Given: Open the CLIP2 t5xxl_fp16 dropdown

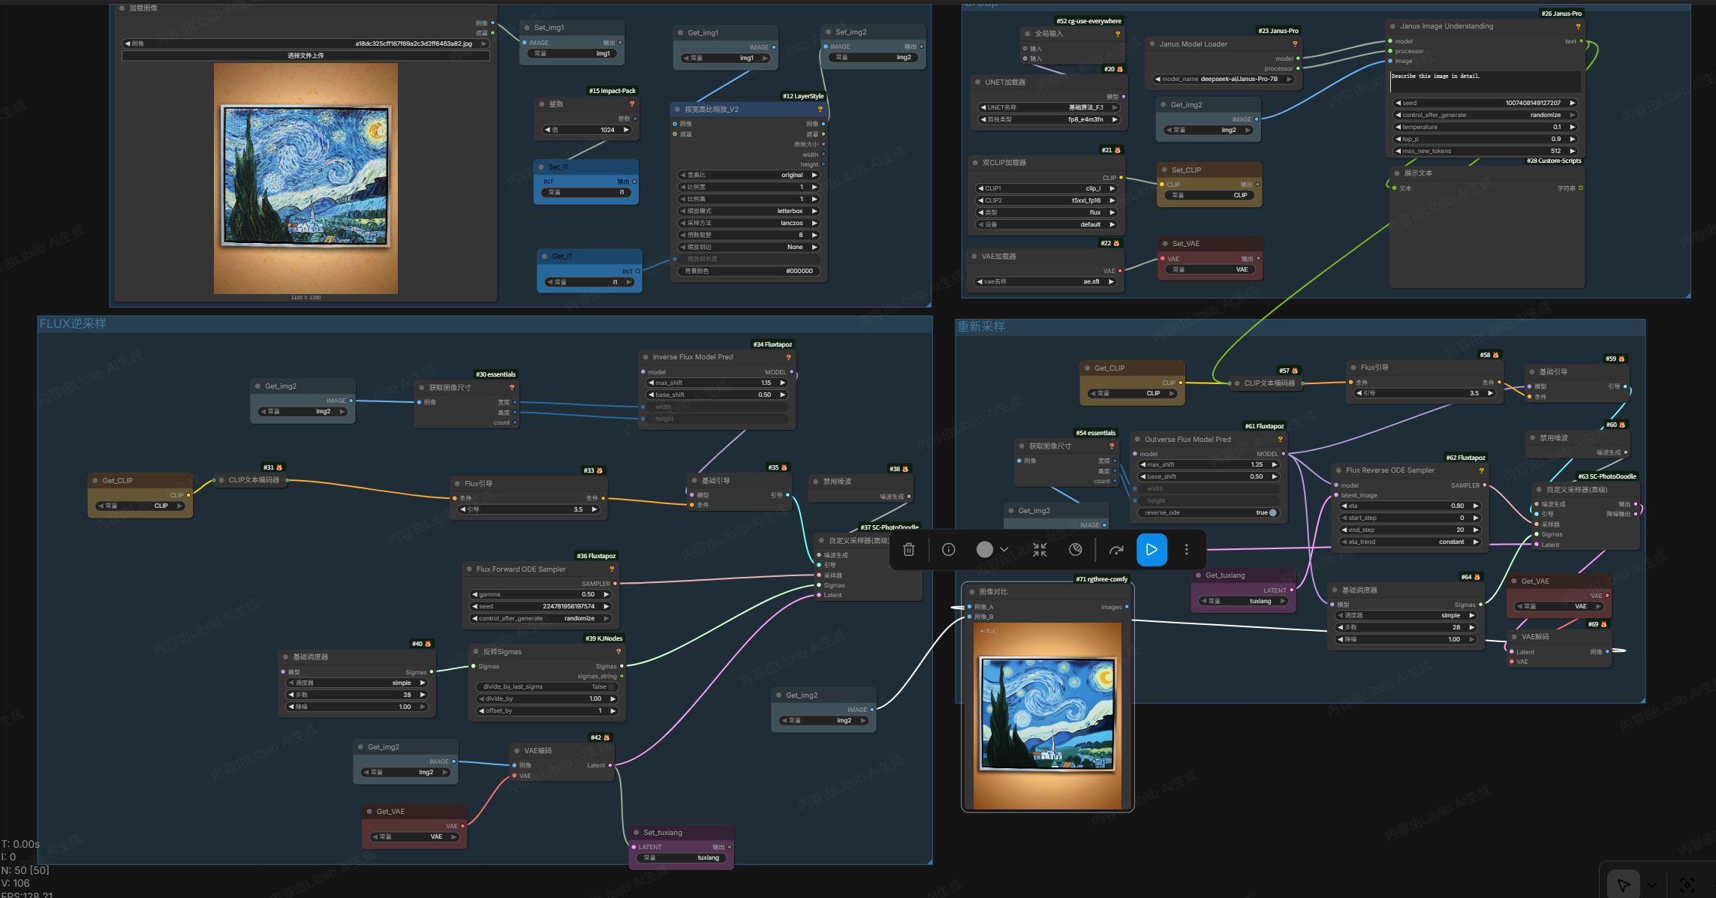Looking at the screenshot, I should pyautogui.click(x=1046, y=201).
